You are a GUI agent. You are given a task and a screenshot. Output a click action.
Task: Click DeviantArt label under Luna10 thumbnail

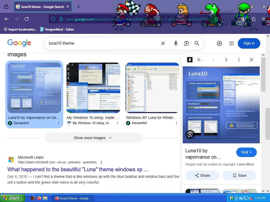[21, 123]
